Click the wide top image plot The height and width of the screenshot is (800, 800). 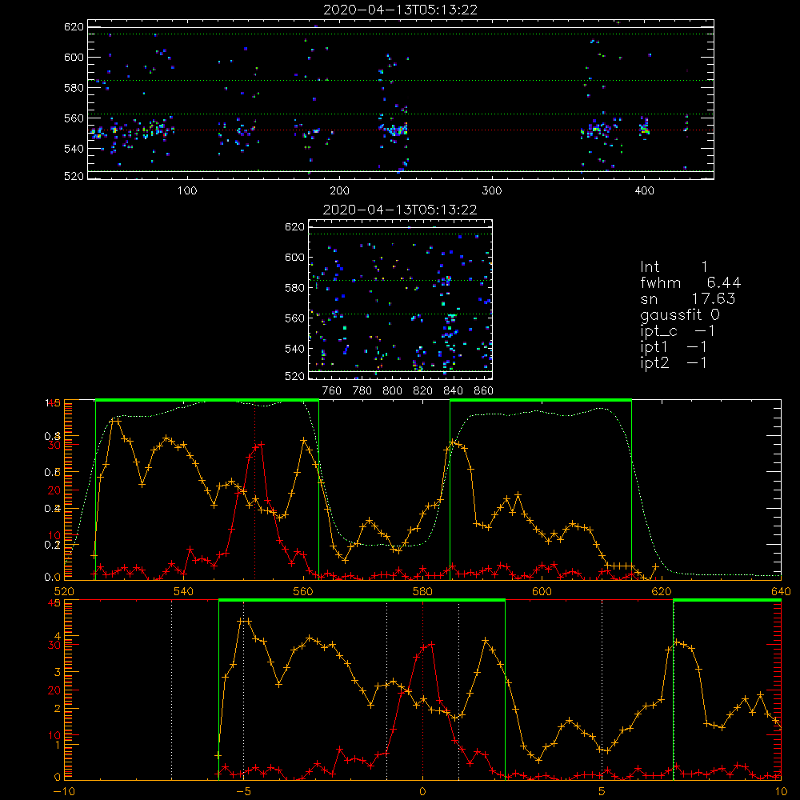point(401,99)
